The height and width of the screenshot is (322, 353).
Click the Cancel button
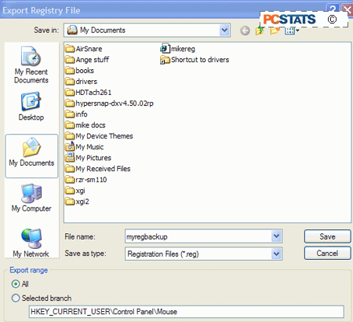point(327,253)
